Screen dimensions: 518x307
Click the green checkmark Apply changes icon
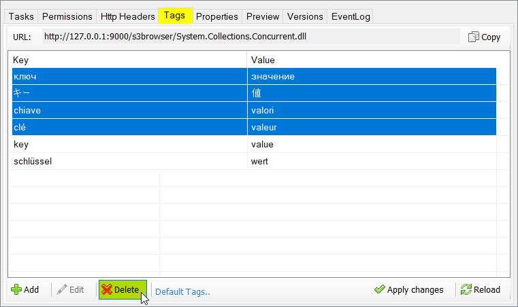pos(380,289)
